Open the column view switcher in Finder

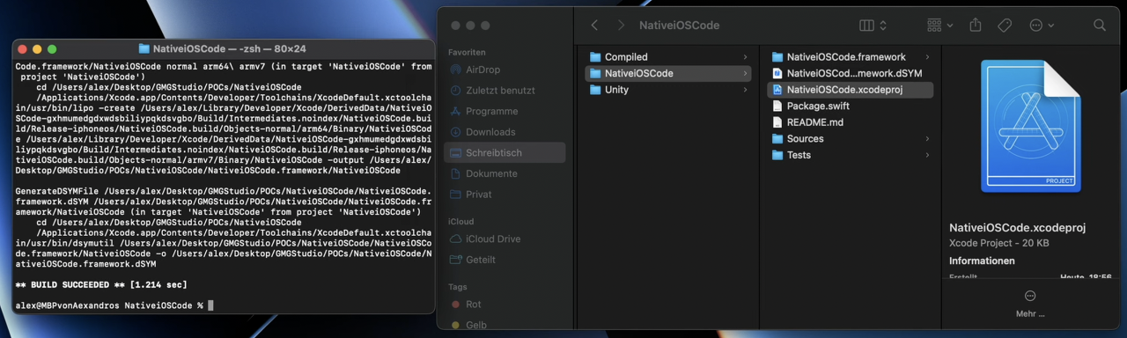click(x=873, y=26)
